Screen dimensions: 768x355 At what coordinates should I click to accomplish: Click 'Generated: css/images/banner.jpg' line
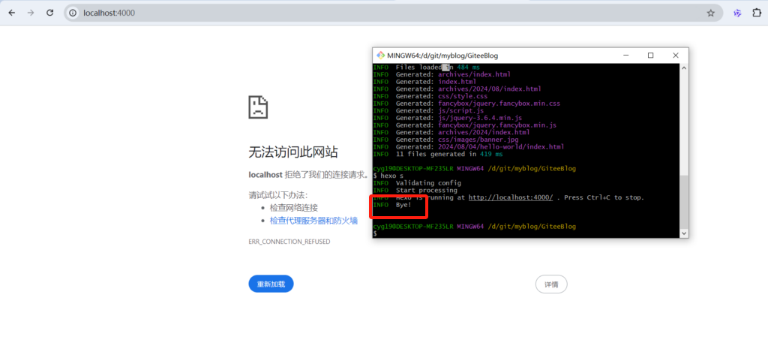(444, 140)
